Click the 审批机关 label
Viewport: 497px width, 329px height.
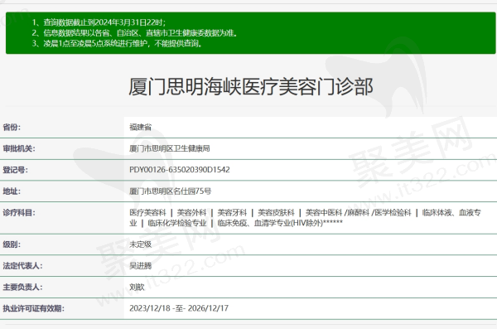click(19, 148)
